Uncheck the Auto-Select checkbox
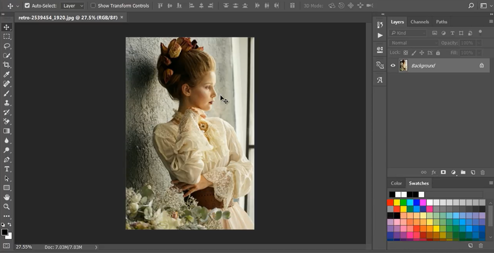 point(27,5)
